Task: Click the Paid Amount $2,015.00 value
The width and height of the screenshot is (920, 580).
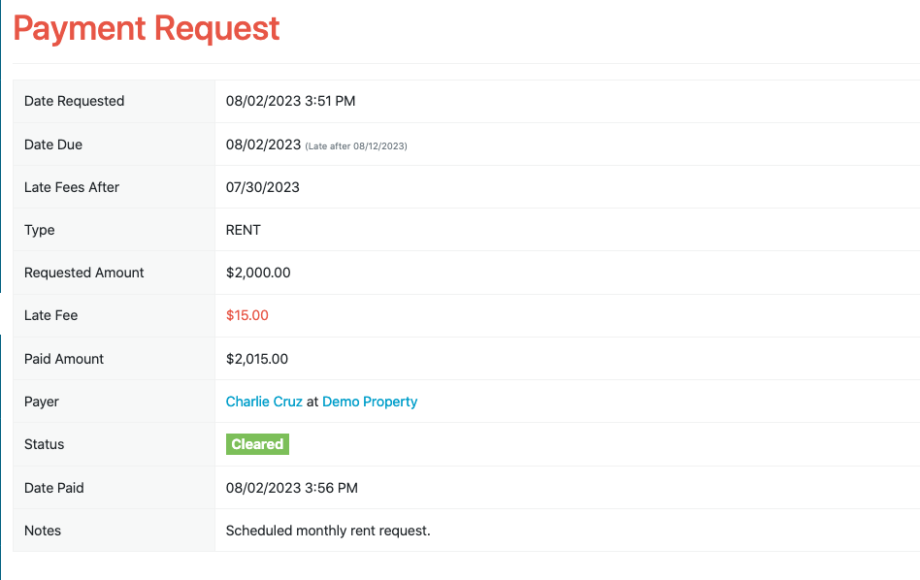Action: [257, 359]
